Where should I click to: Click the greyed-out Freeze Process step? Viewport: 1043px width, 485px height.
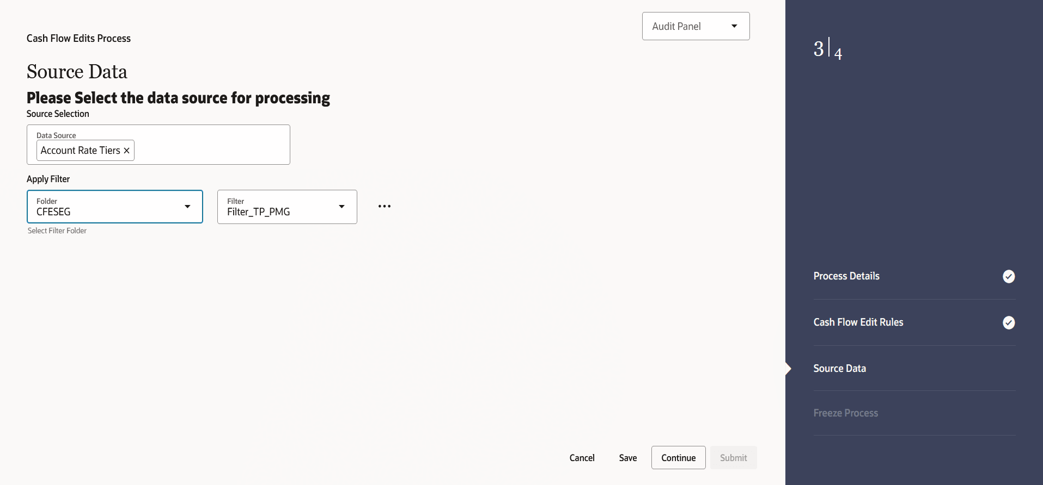(x=845, y=413)
